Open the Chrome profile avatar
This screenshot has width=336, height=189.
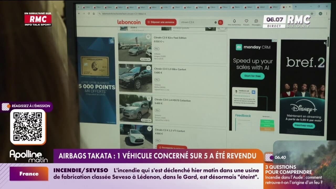point(320,13)
